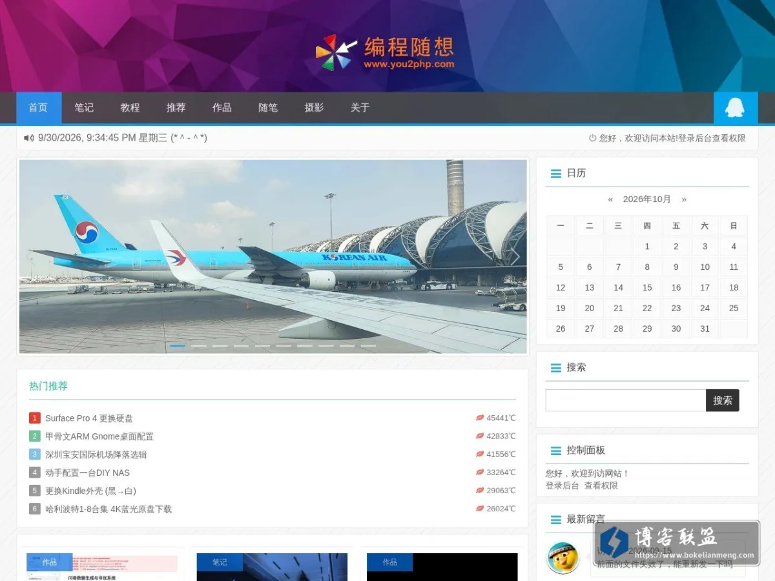775x581 pixels.
Task: Click the control panel menu icon
Action: tap(555, 451)
